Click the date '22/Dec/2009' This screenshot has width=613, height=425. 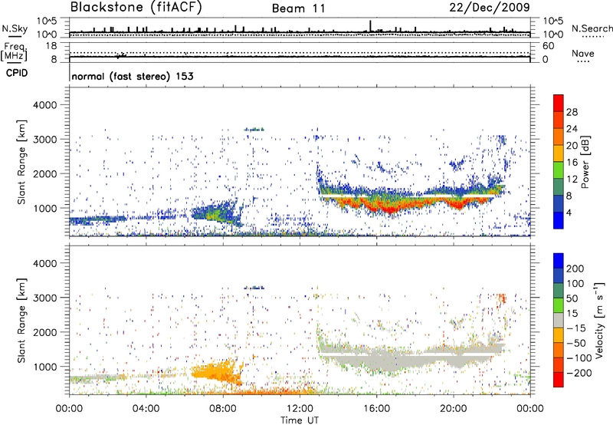[490, 8]
